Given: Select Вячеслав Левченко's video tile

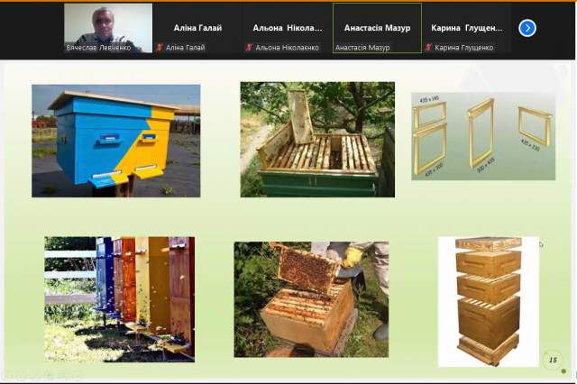Looking at the screenshot, I should pyautogui.click(x=108, y=28).
